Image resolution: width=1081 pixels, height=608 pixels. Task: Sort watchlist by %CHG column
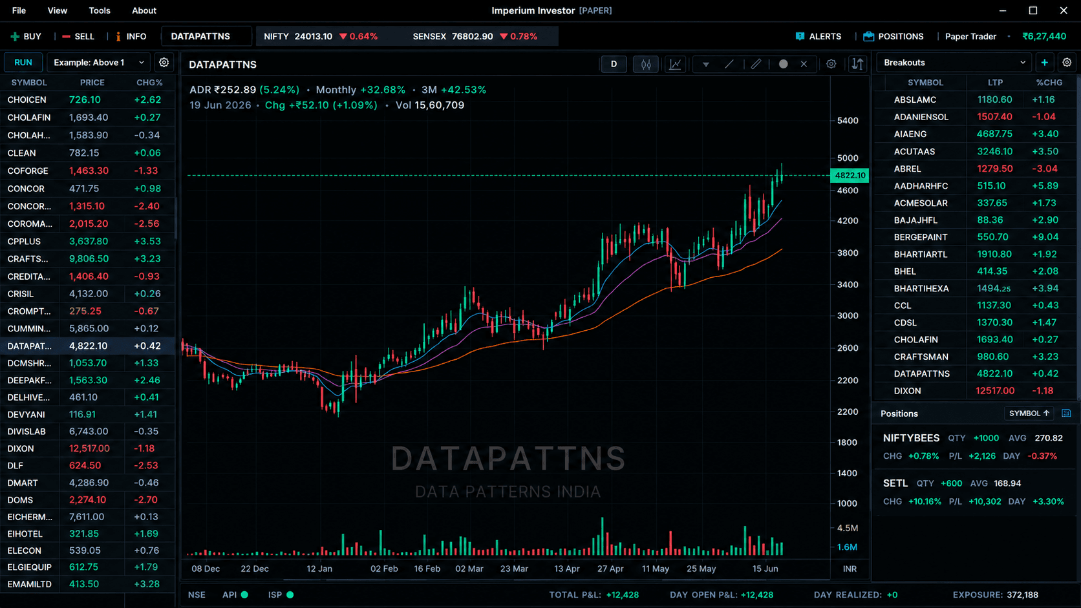(1049, 83)
